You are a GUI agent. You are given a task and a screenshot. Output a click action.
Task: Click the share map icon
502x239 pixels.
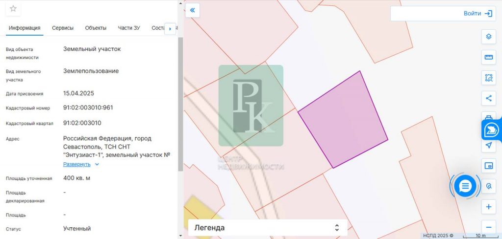(489, 98)
